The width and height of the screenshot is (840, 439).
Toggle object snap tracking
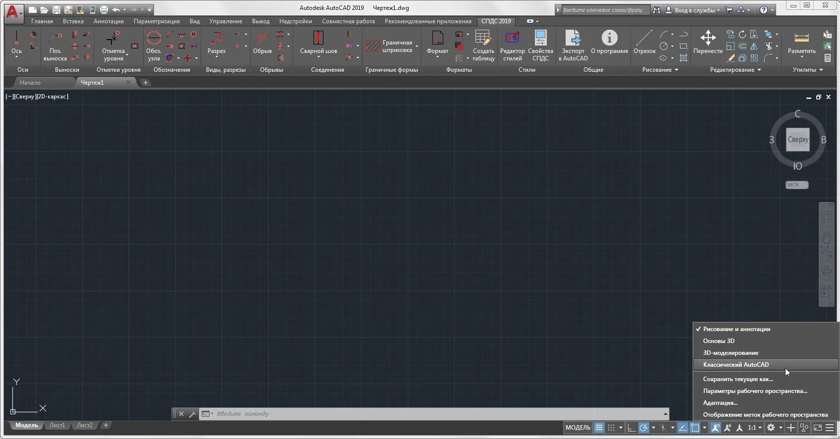(682, 428)
